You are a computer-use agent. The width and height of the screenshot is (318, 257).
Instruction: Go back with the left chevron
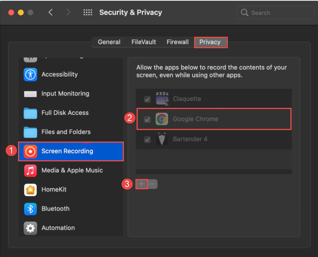(x=51, y=12)
